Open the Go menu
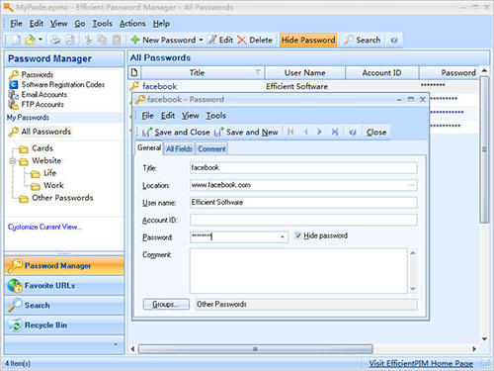 pos(80,24)
